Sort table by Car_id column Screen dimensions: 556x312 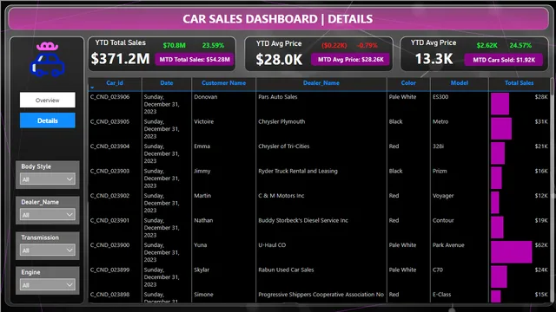(115, 83)
